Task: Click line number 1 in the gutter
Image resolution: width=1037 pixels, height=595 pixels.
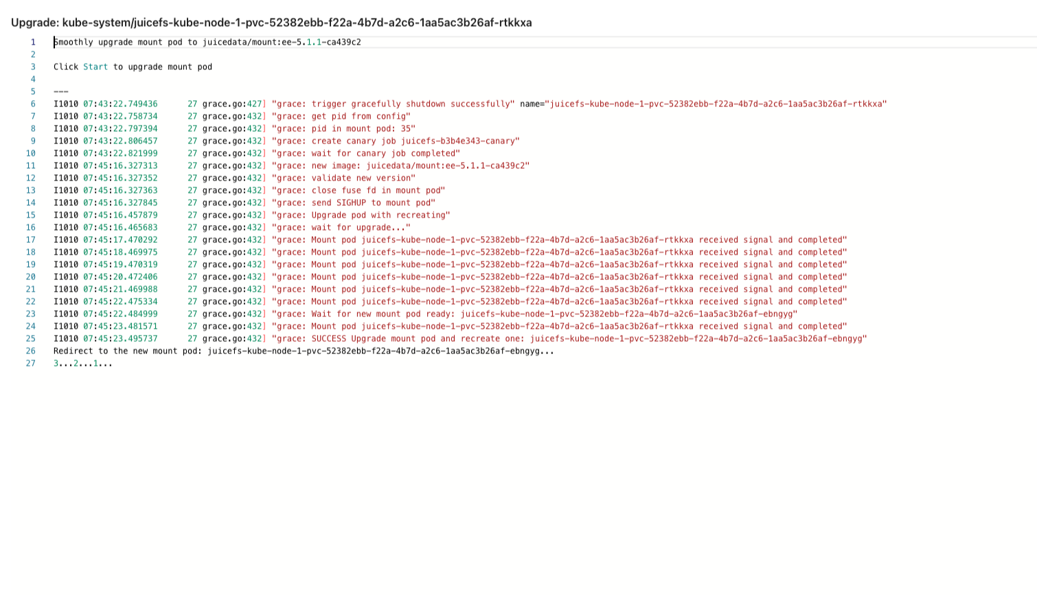Action: point(32,42)
